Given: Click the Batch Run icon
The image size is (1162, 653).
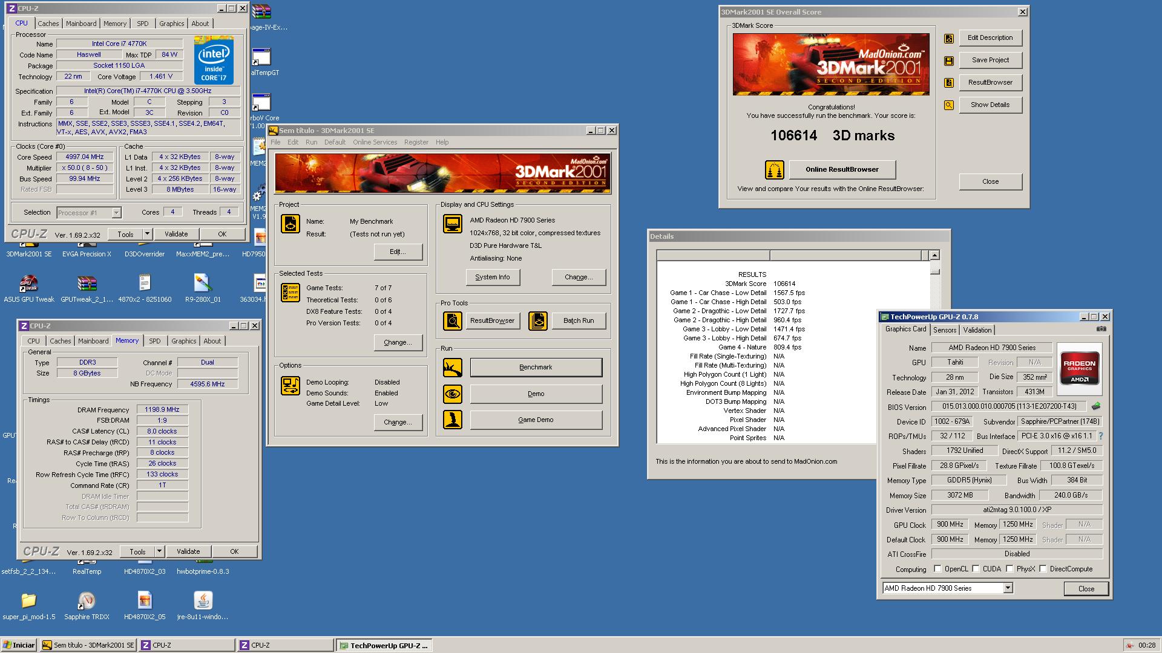Looking at the screenshot, I should (538, 321).
